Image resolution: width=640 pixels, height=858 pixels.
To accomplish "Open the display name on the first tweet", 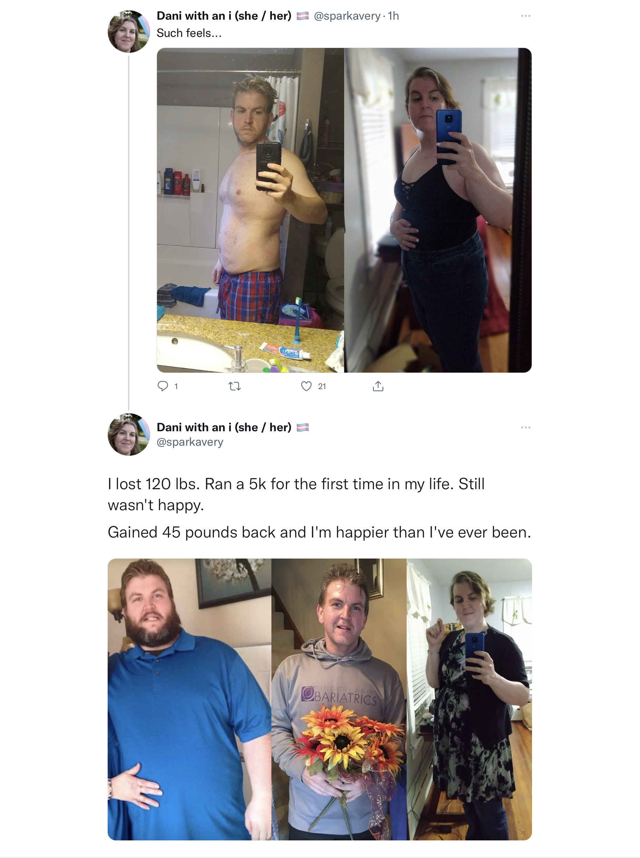I will click(224, 16).
